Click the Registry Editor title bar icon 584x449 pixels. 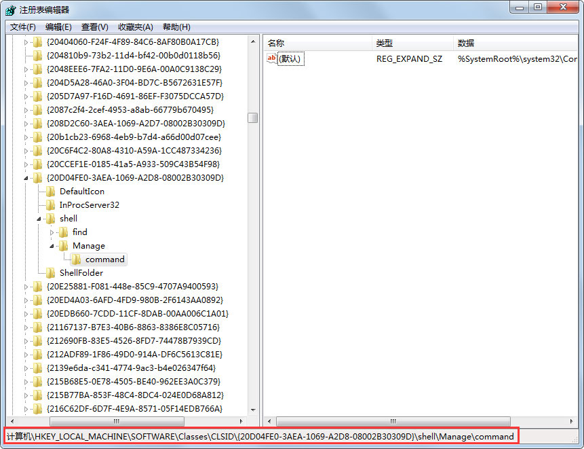(9, 10)
